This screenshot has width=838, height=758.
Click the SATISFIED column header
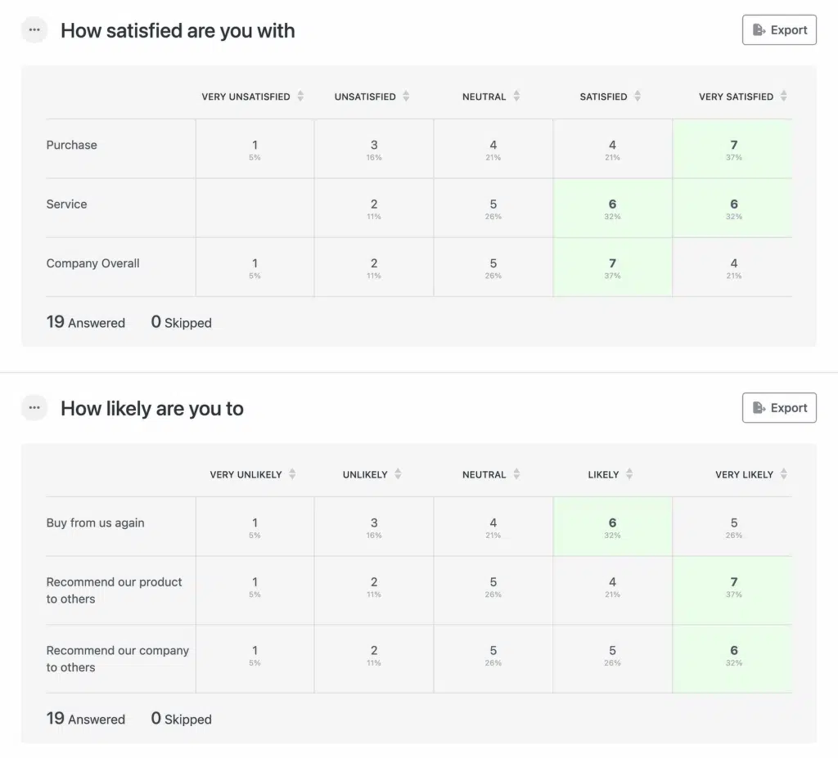click(x=603, y=96)
